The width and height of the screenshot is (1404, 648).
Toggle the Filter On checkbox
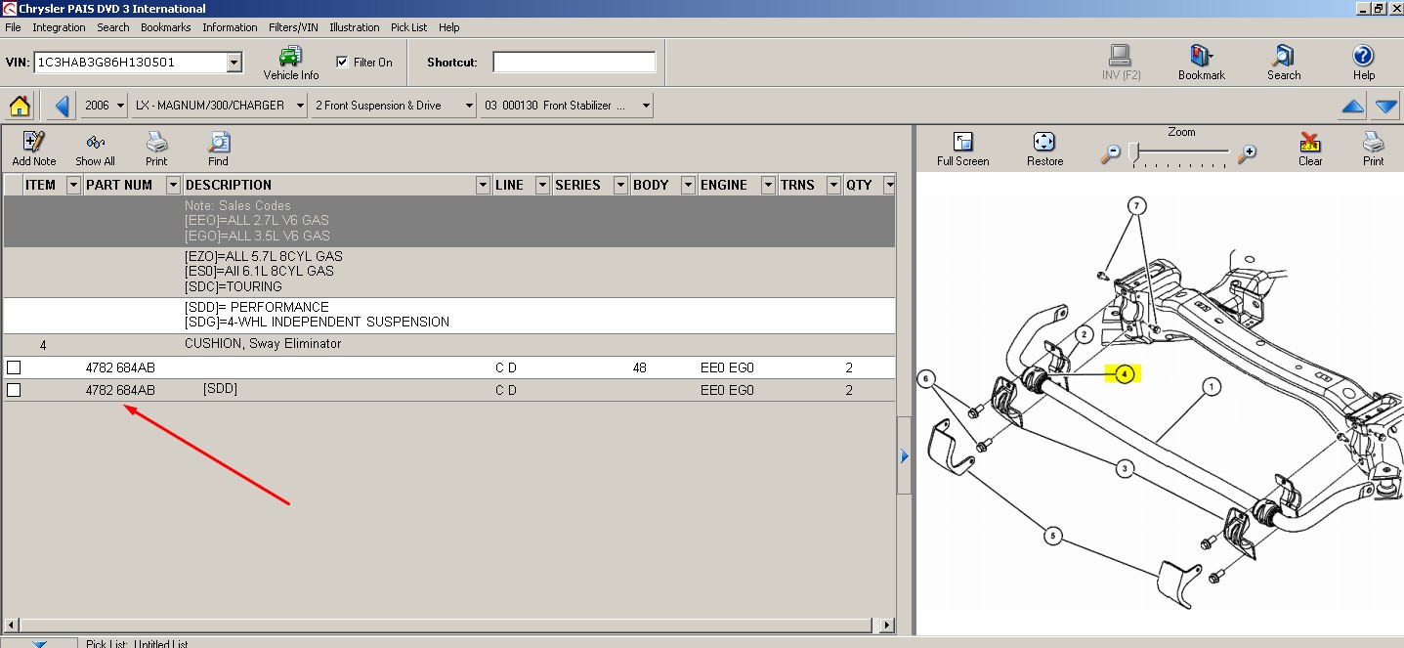coord(342,62)
